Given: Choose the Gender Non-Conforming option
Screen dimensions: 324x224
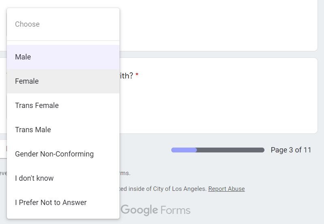Looking at the screenshot, I should [54, 154].
